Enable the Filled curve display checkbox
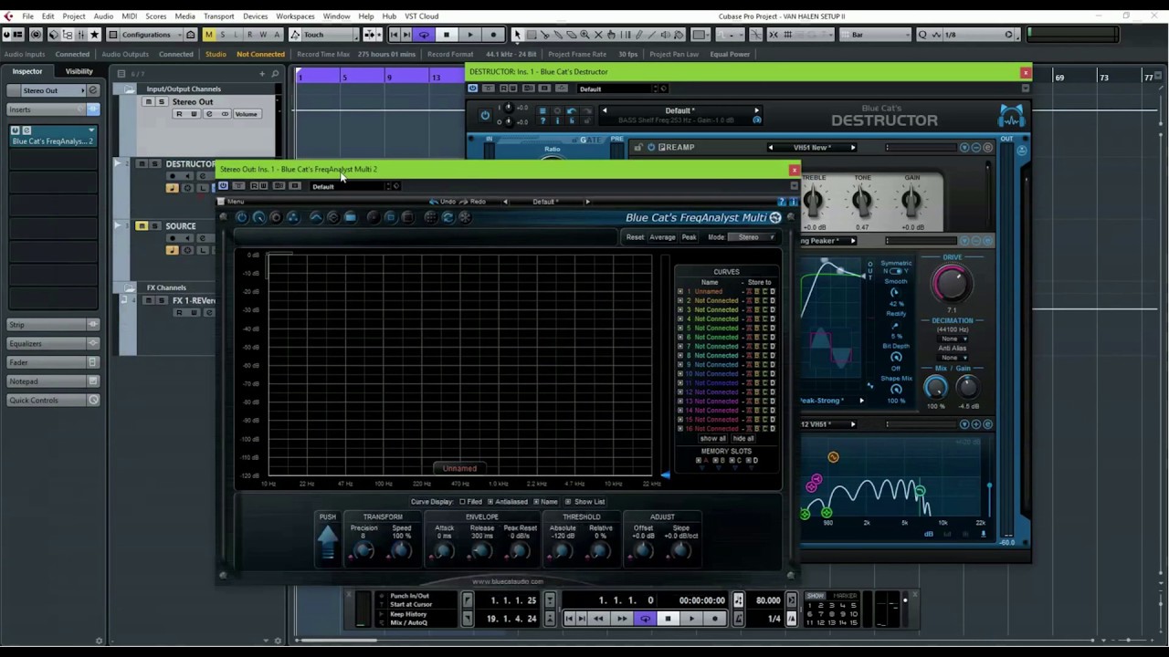This screenshot has height=657, width=1169. [x=463, y=502]
